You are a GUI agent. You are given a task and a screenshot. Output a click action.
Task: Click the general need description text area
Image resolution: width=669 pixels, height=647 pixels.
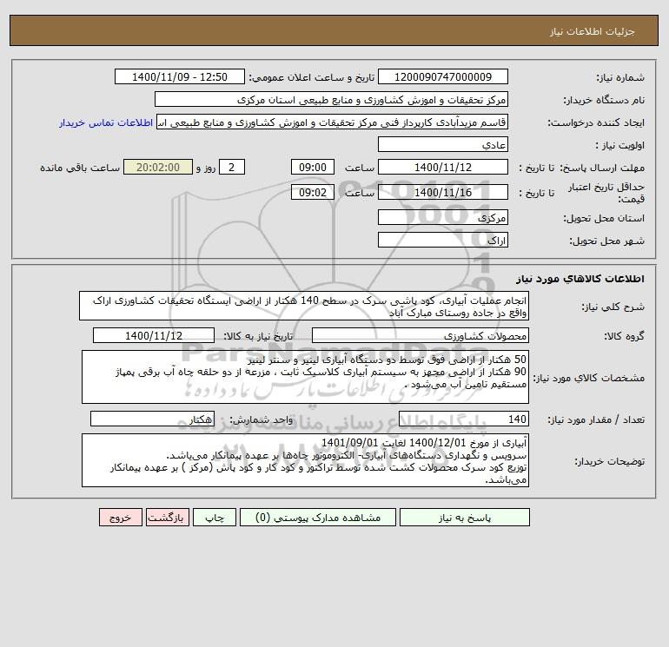[x=304, y=307]
